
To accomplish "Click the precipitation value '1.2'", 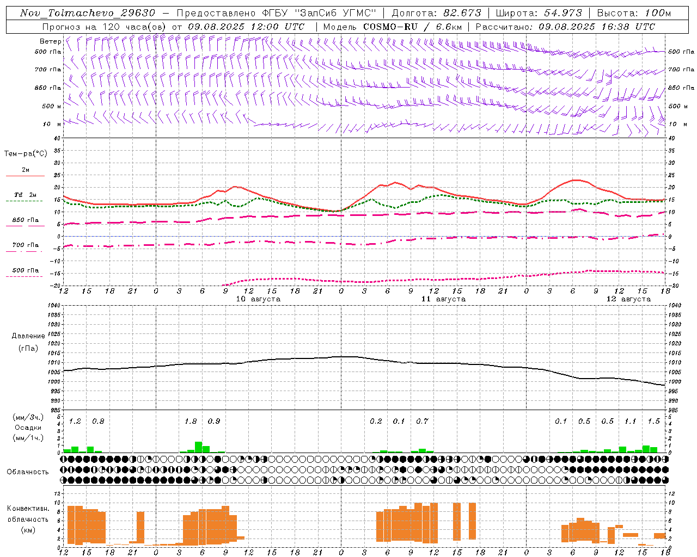I will click(75, 421).
